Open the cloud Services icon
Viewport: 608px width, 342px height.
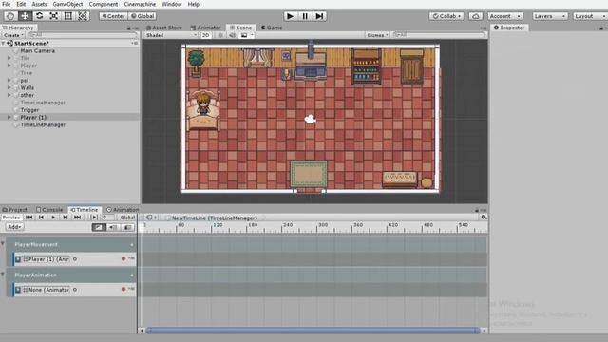pyautogui.click(x=476, y=16)
